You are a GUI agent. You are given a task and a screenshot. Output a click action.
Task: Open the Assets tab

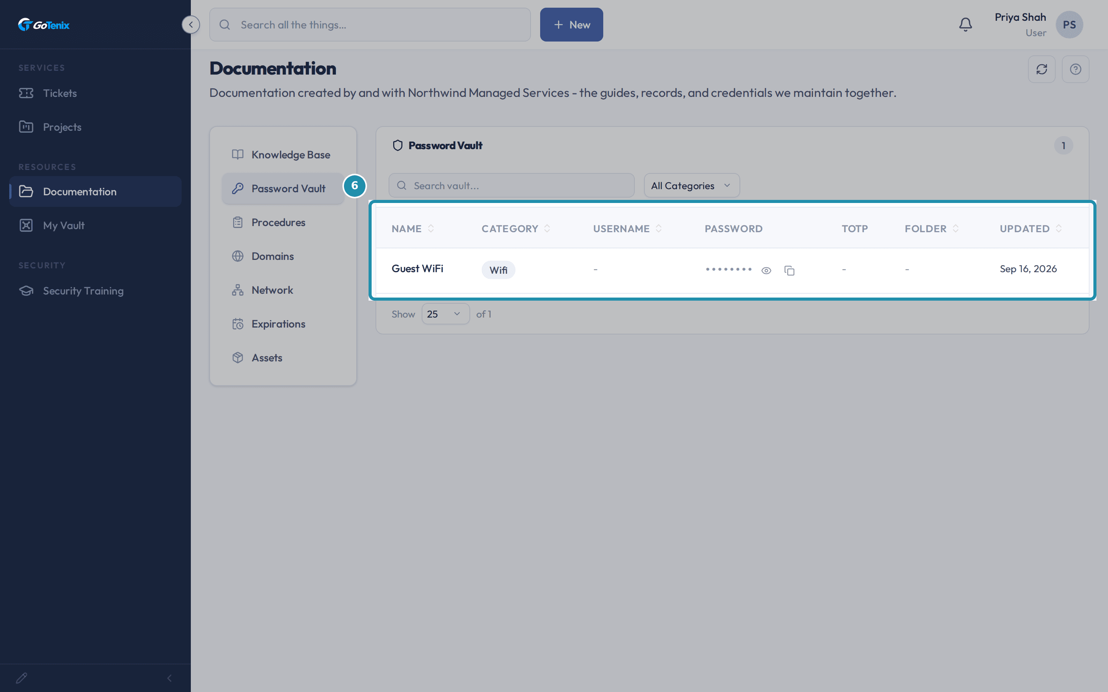click(x=283, y=358)
